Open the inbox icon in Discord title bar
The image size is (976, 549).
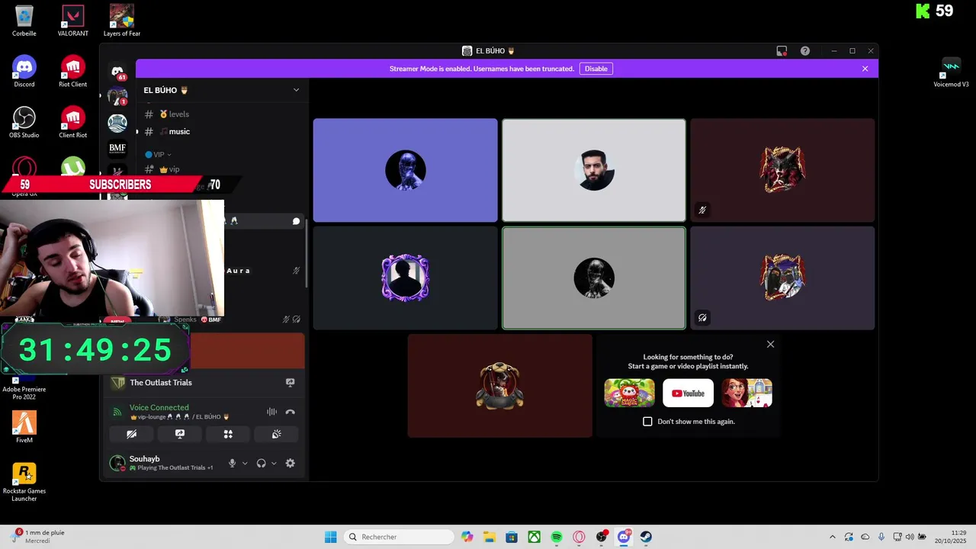click(782, 51)
